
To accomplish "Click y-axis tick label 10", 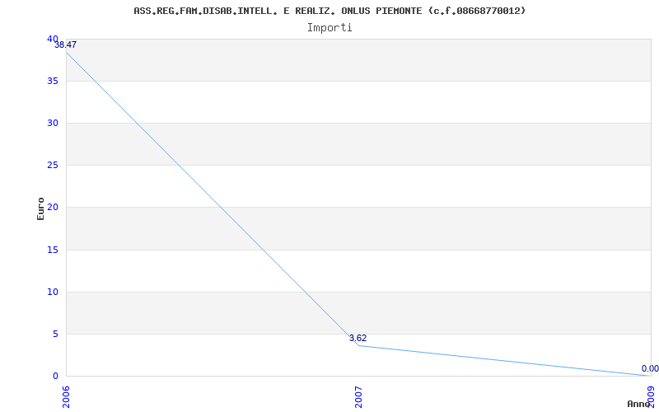I will [x=53, y=293].
